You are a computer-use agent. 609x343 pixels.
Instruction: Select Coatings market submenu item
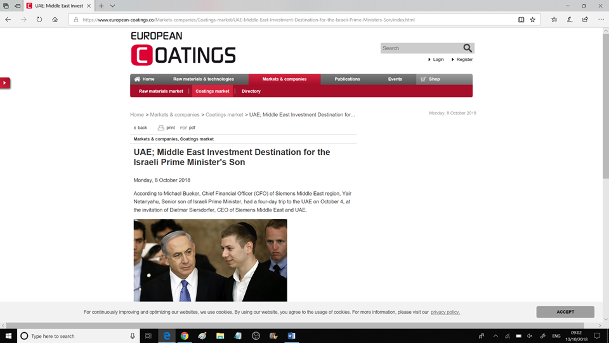(213, 91)
